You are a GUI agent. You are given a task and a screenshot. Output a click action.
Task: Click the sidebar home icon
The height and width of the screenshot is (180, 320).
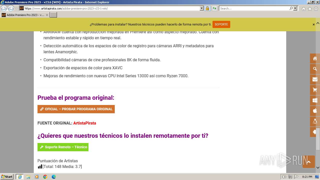(x=315, y=58)
